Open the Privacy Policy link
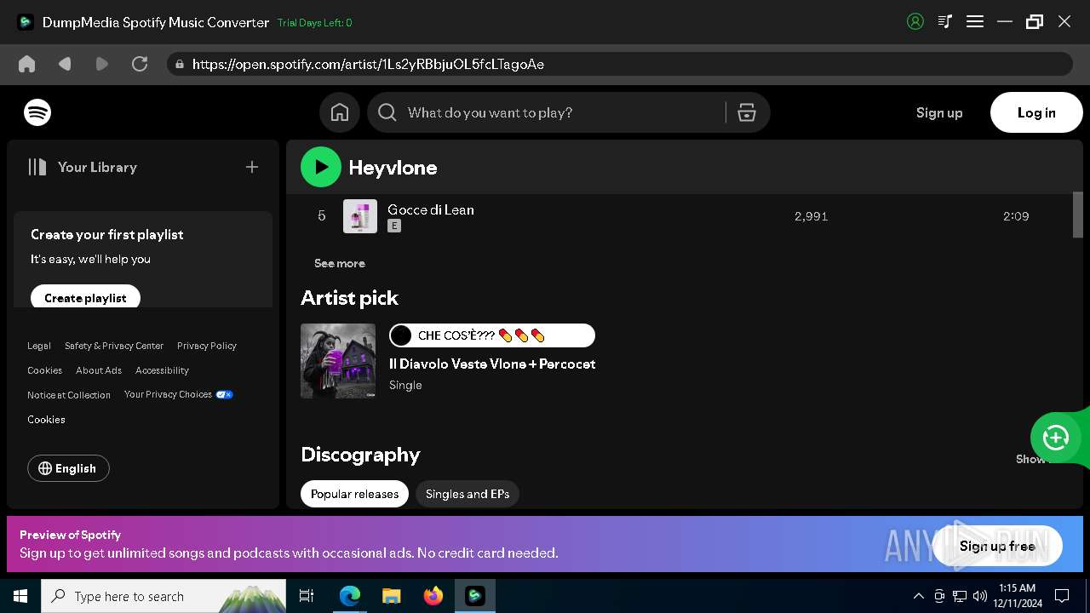This screenshot has height=613, width=1090. point(207,346)
